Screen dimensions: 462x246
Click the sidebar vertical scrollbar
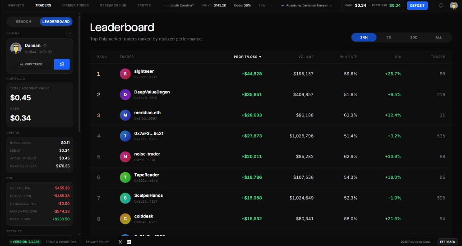[79, 74]
